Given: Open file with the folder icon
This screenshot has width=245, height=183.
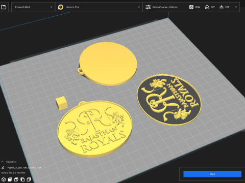Looking at the screenshot, I should pyautogui.click(x=4, y=7).
